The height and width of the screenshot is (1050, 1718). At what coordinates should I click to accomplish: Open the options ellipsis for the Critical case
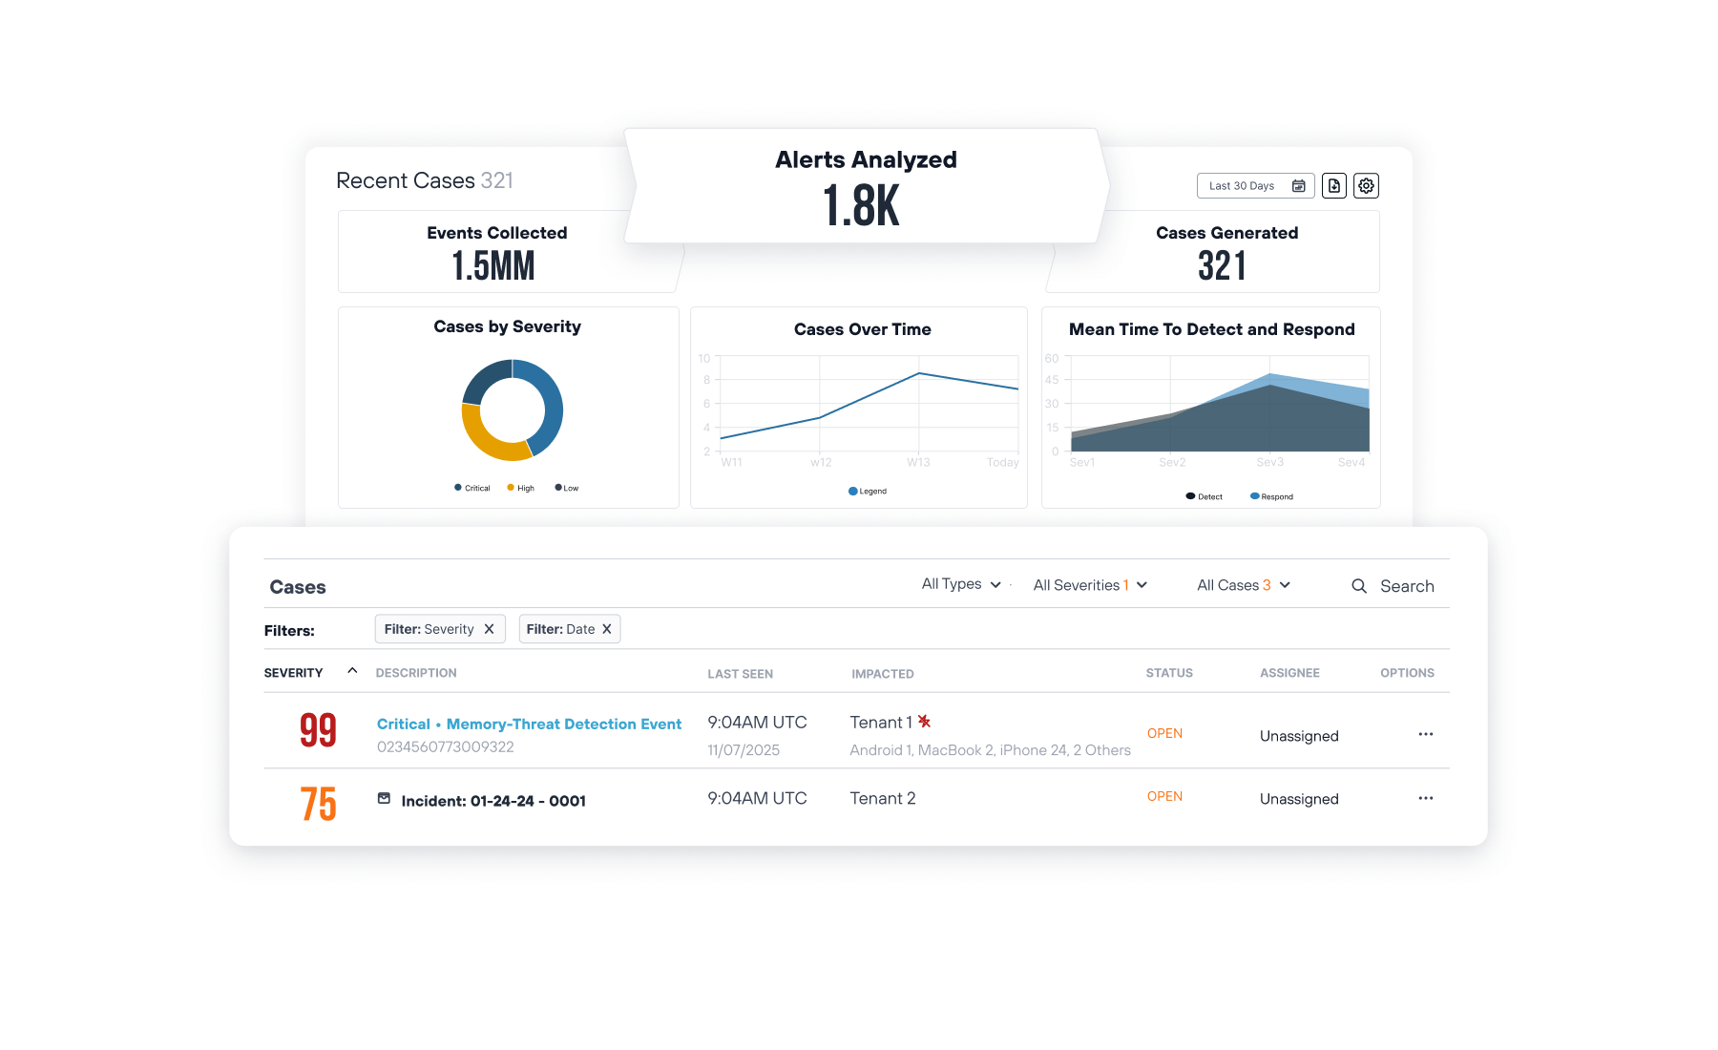click(1425, 733)
